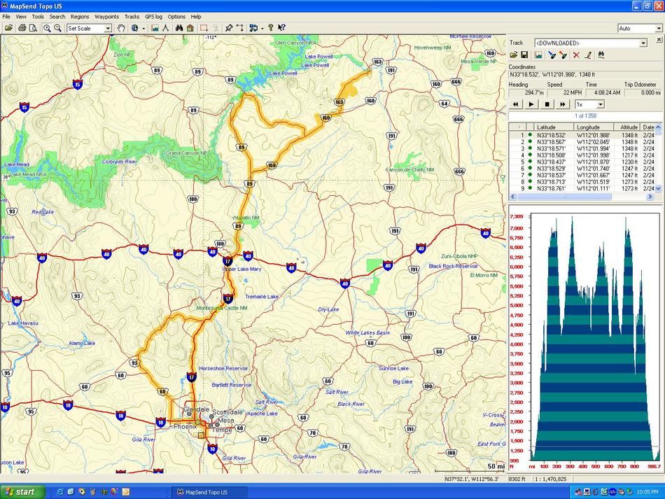This screenshot has height=499, width=665.
Task: Click the track list horizontal scrollbar thumb
Action: tap(564, 197)
